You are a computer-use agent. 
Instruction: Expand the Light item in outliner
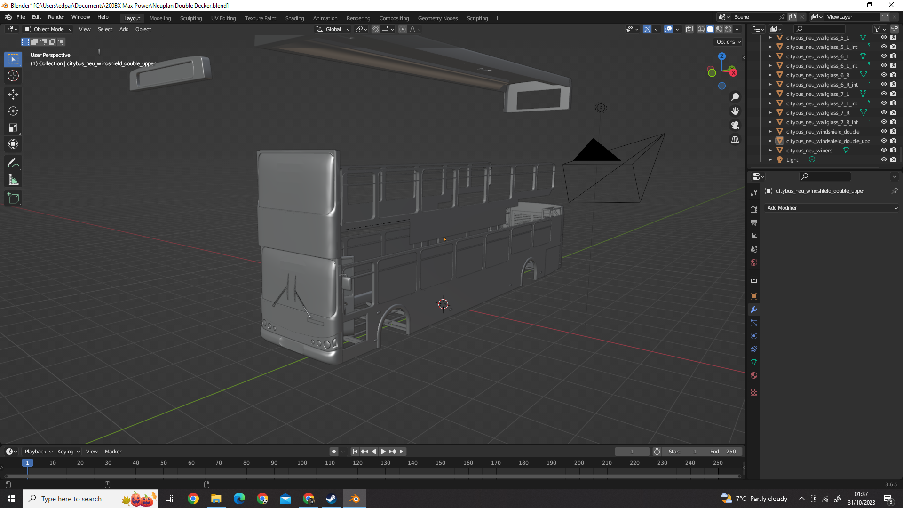click(x=770, y=160)
